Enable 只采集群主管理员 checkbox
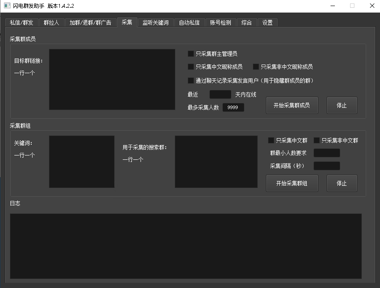This screenshot has height=288, width=380. click(x=191, y=54)
